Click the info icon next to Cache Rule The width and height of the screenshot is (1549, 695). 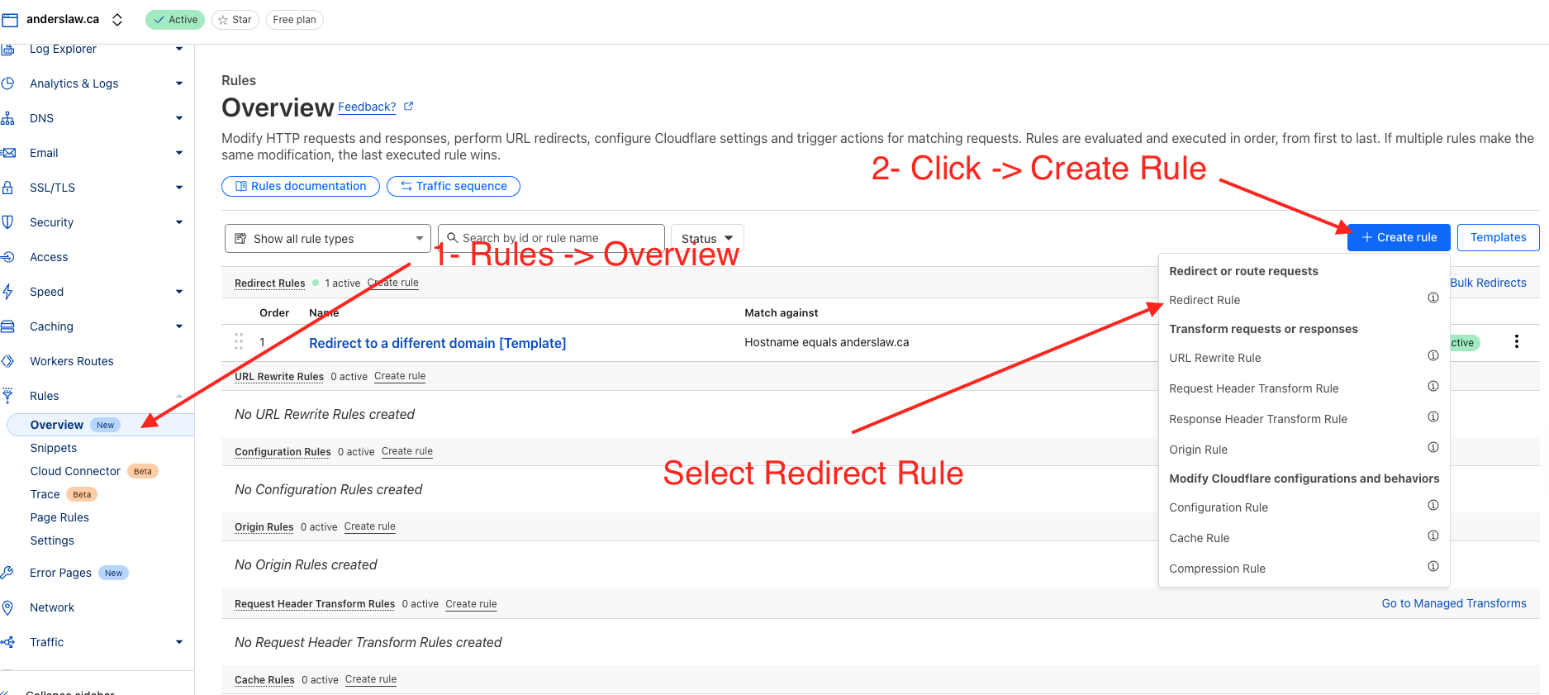click(1433, 536)
